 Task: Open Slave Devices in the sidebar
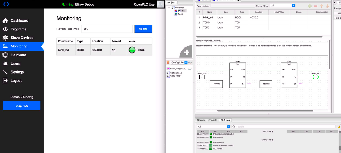(22, 38)
